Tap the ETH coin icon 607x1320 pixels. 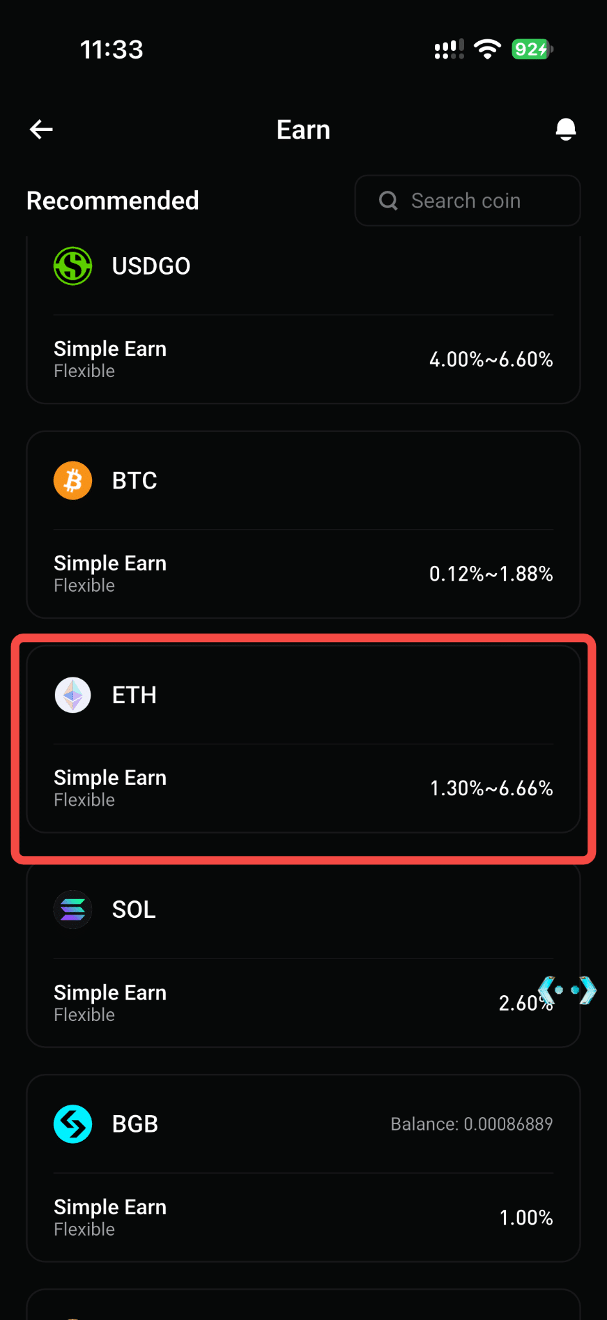(73, 695)
